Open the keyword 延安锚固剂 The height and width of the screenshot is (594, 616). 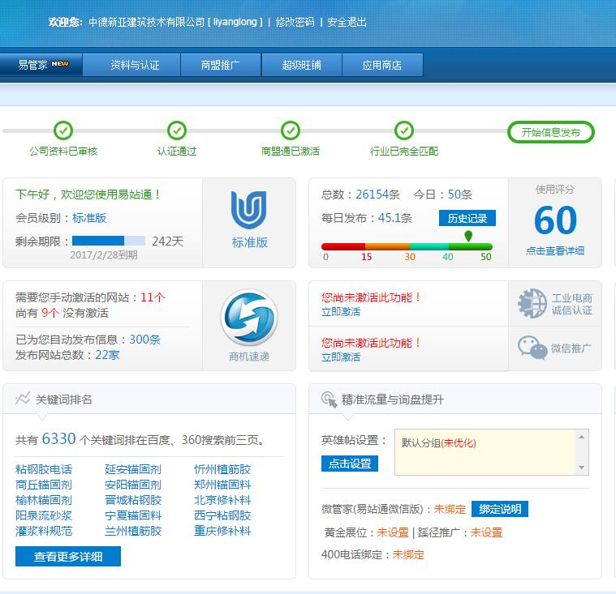pos(133,469)
